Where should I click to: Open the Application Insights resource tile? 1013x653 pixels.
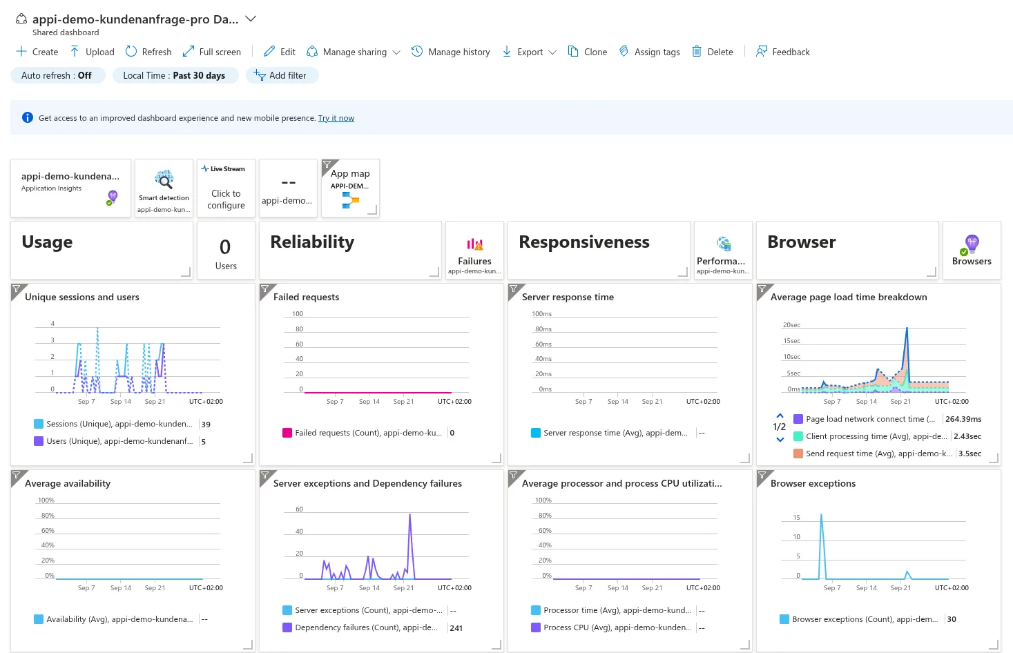click(71, 188)
